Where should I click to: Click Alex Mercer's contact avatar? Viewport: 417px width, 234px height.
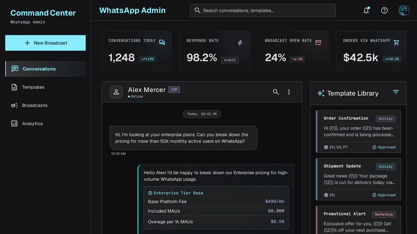click(x=116, y=92)
